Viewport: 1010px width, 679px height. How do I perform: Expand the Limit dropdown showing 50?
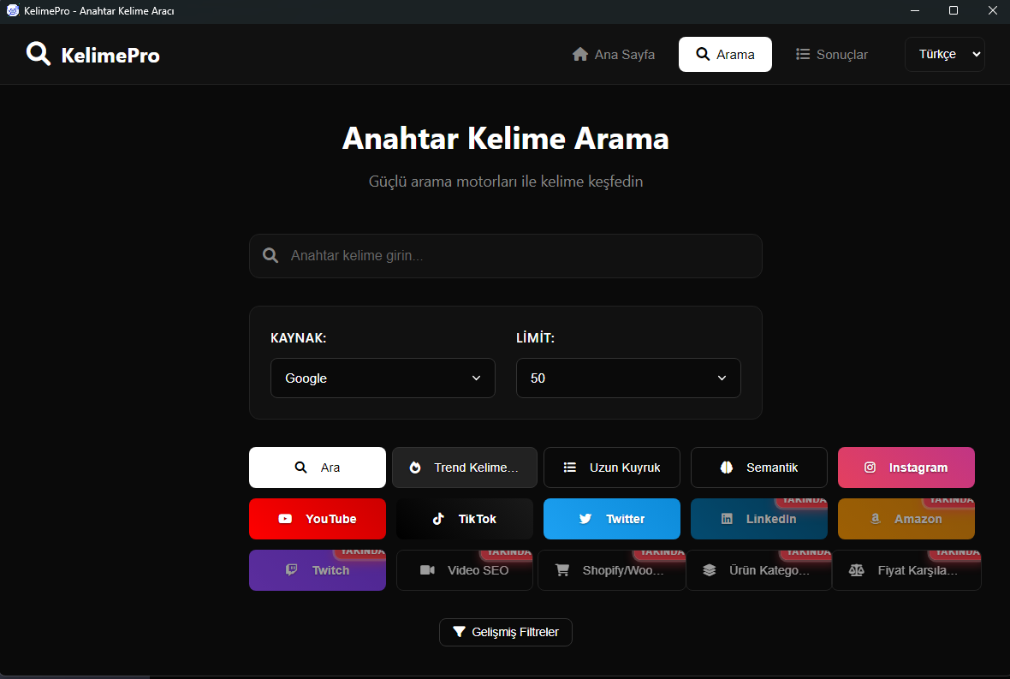[628, 378]
